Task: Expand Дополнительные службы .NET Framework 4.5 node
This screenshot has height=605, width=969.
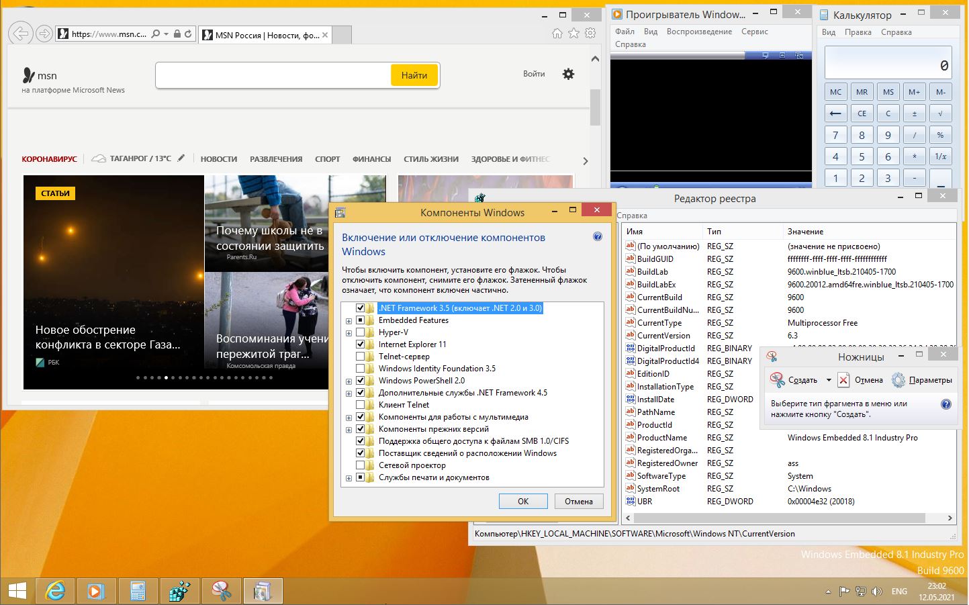Action: point(349,393)
